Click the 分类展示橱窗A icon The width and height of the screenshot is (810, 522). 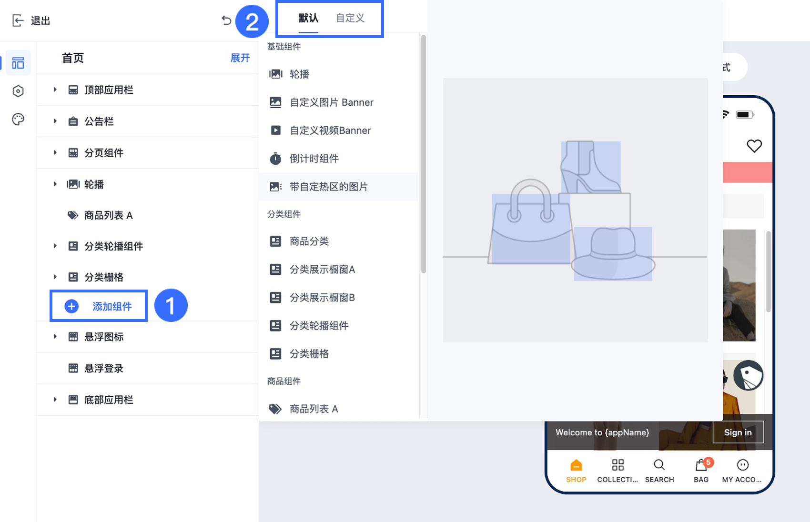coord(275,270)
